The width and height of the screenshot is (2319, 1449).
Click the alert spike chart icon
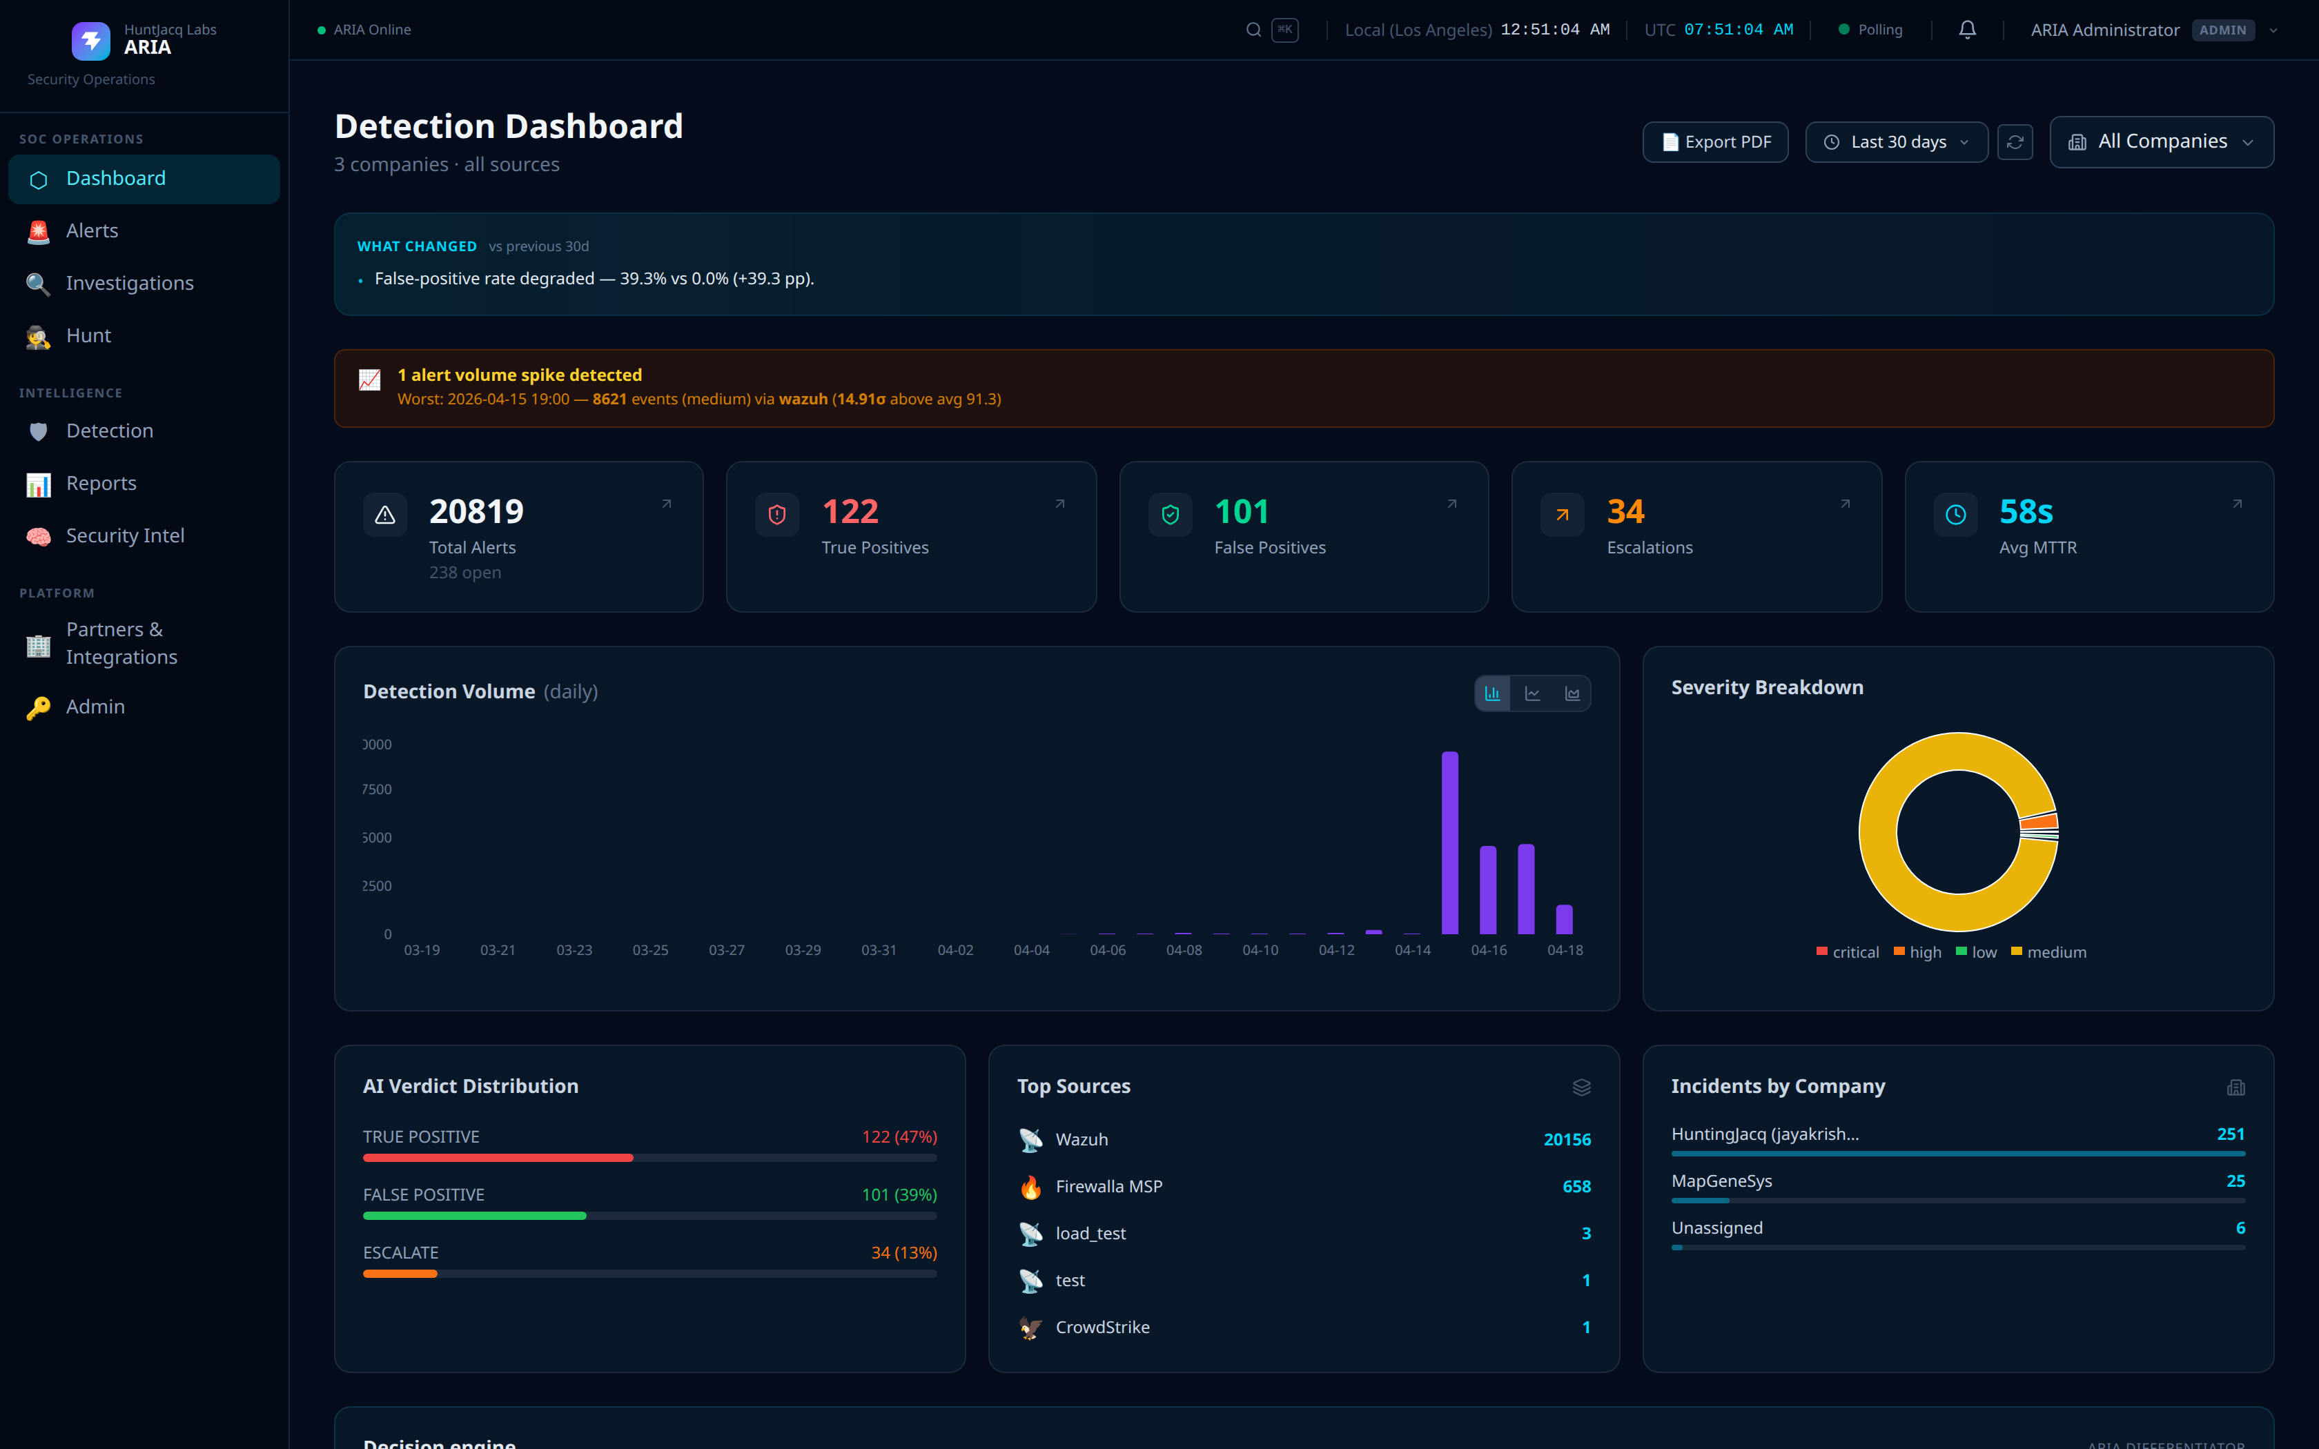(x=370, y=380)
